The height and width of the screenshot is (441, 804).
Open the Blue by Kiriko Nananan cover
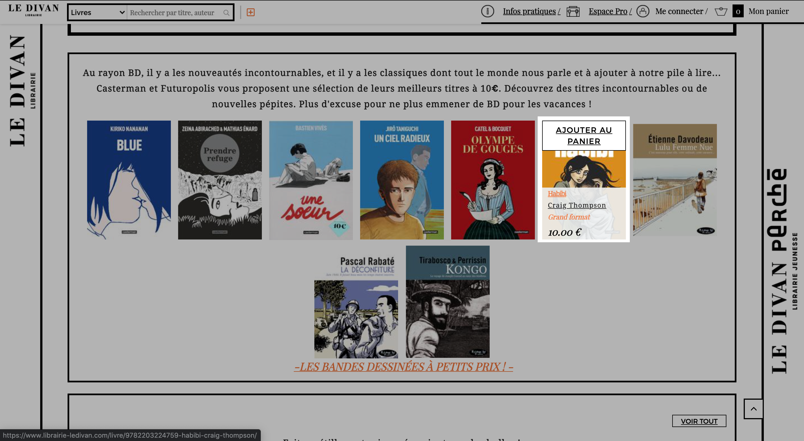pyautogui.click(x=129, y=180)
